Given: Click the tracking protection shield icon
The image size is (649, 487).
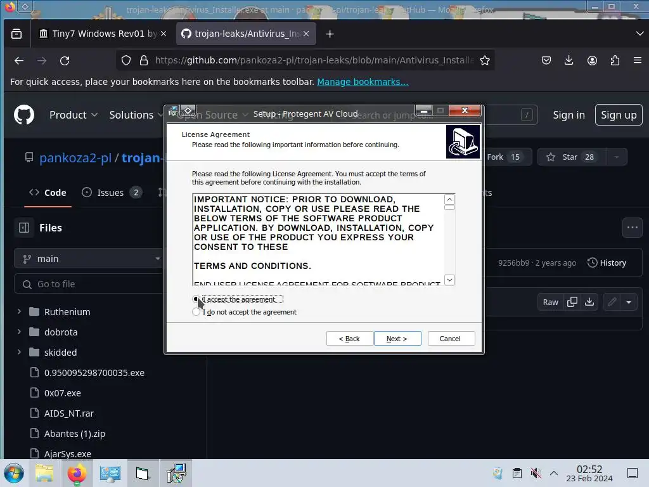Looking at the screenshot, I should pos(126,60).
